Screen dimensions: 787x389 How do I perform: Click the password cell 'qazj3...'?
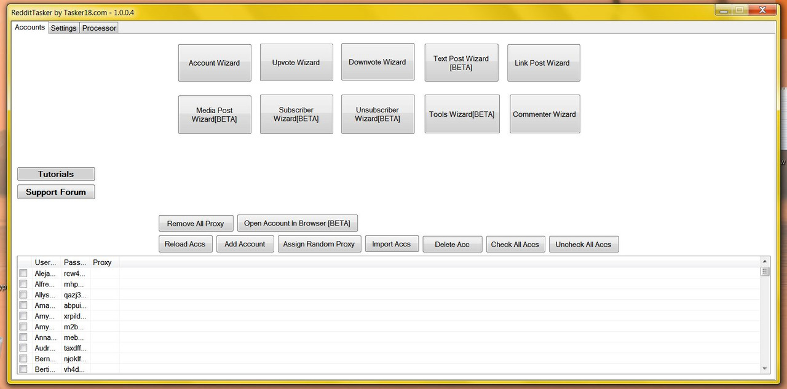coord(75,295)
